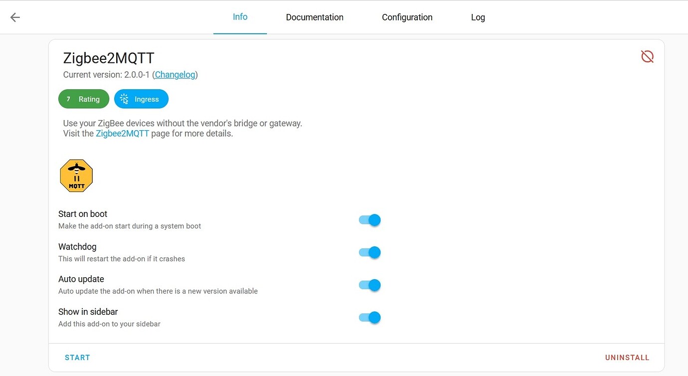
Task: View the add-on Log tab
Action: pos(477,17)
